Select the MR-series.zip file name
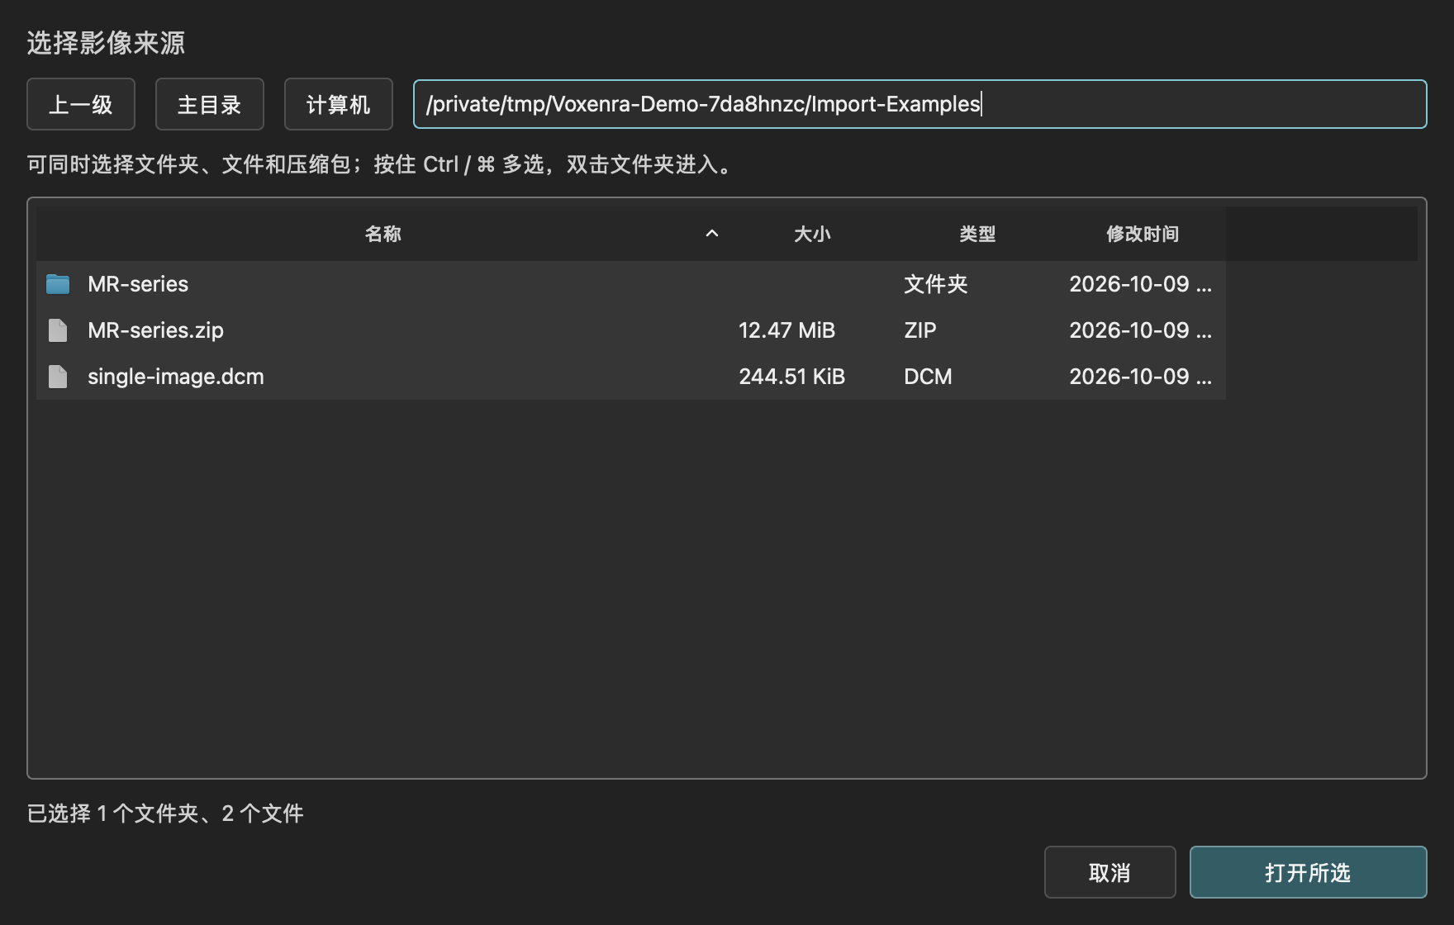This screenshot has height=925, width=1454. (155, 330)
